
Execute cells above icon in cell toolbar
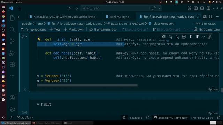[x=170, y=37]
